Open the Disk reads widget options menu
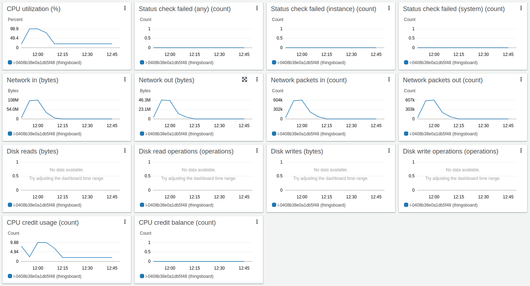This screenshot has width=530, height=286. tap(125, 151)
